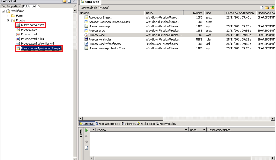Click the Texto coincidente column header
The width and height of the screenshot is (276, 160).
coord(241,130)
